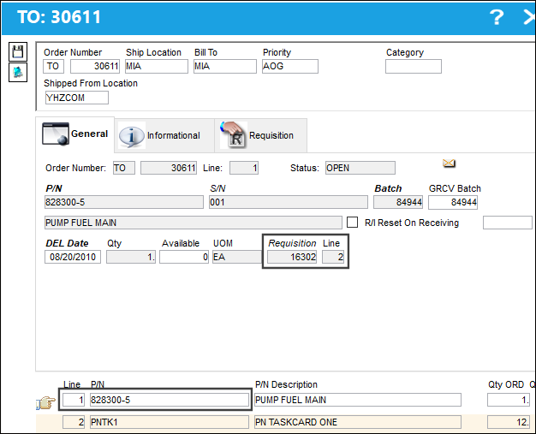Click the header Order Number field 30611
536x434 pixels.
click(95, 66)
